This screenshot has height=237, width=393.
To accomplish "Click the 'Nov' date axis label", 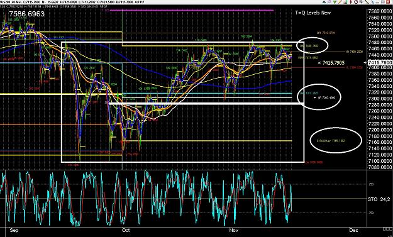I will coord(233,230).
